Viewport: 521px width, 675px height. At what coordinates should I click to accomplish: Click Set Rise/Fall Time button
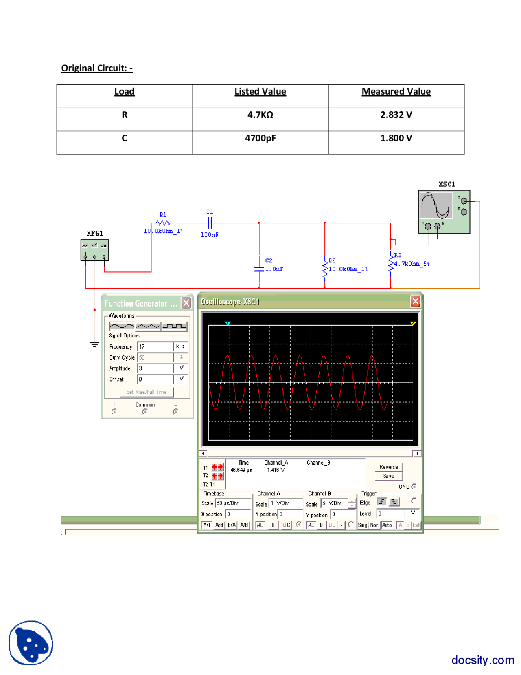pos(147,392)
